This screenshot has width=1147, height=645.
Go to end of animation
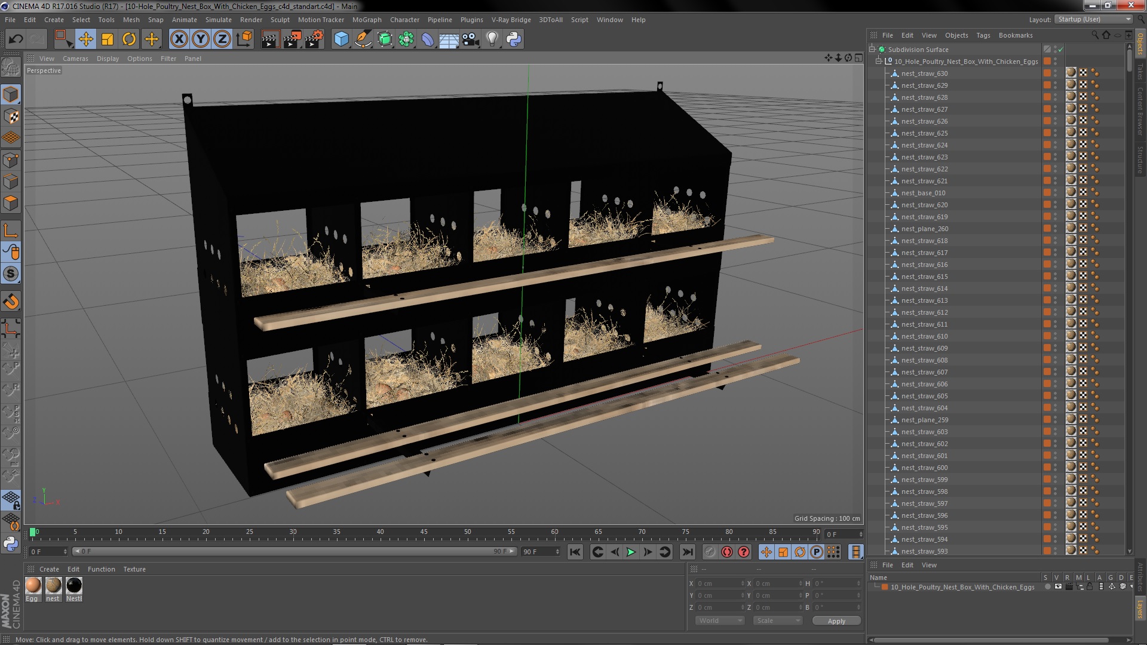click(688, 552)
